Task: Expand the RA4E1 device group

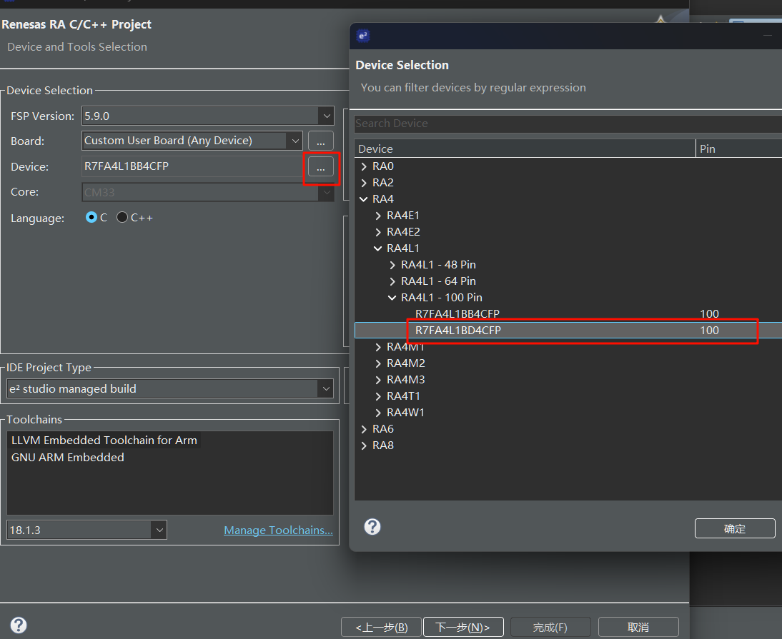Action: click(x=378, y=216)
